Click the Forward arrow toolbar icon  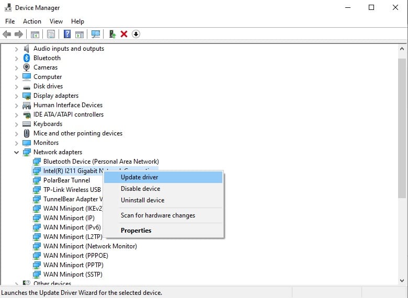pos(19,34)
